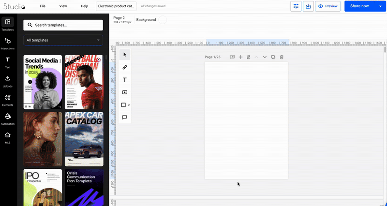387x206 pixels.
Task: Delete the current page
Action: coord(282,57)
